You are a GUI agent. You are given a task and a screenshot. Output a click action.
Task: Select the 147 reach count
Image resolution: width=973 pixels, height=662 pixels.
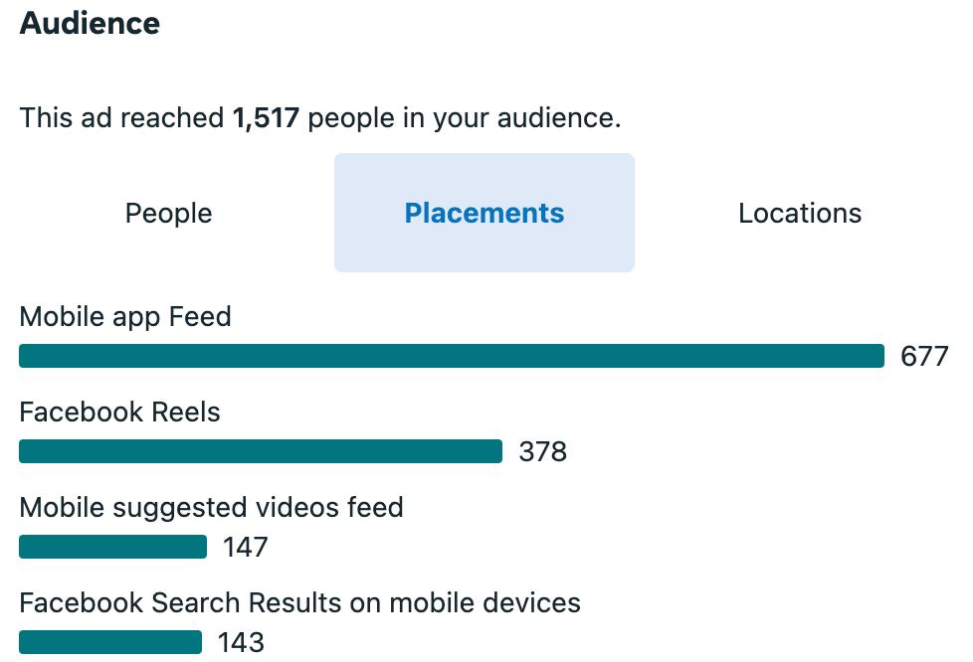click(x=246, y=548)
